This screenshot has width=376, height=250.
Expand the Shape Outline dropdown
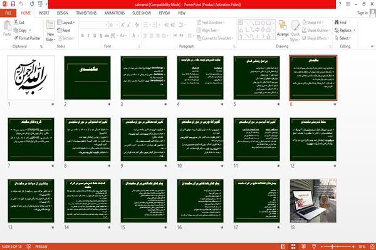pyautogui.click(x=316, y=30)
